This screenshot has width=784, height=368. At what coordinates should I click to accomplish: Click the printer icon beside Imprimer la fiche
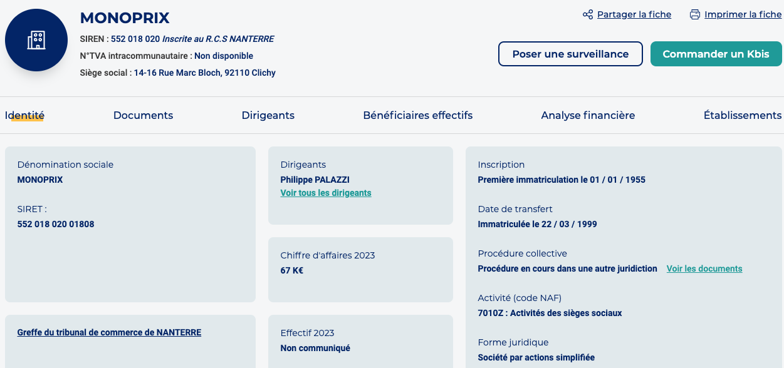694,14
